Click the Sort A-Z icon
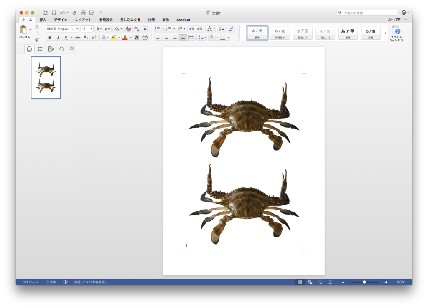 pyautogui.click(x=222, y=29)
